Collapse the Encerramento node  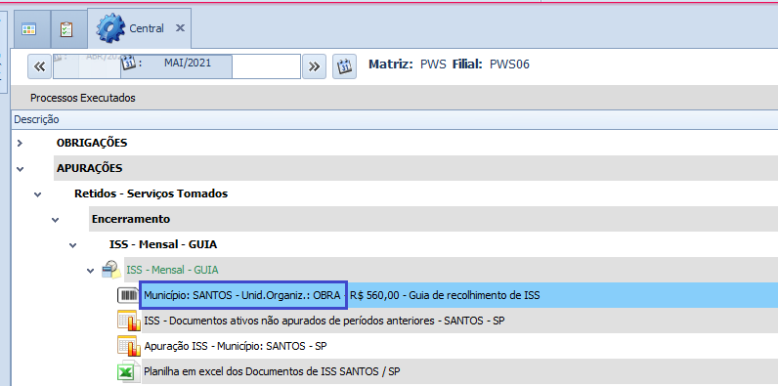[56, 220]
